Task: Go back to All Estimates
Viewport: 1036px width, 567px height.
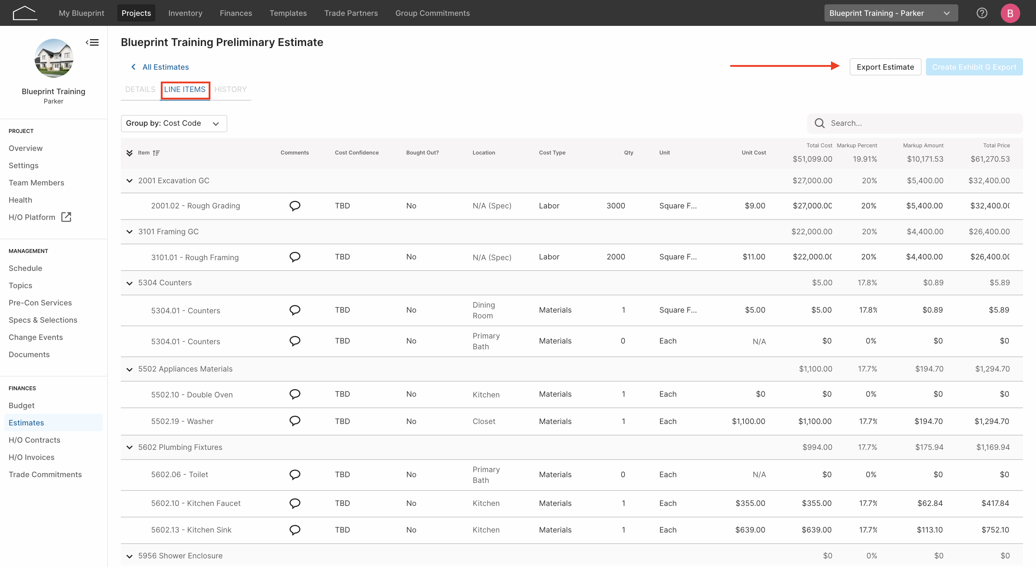Action: (x=165, y=67)
